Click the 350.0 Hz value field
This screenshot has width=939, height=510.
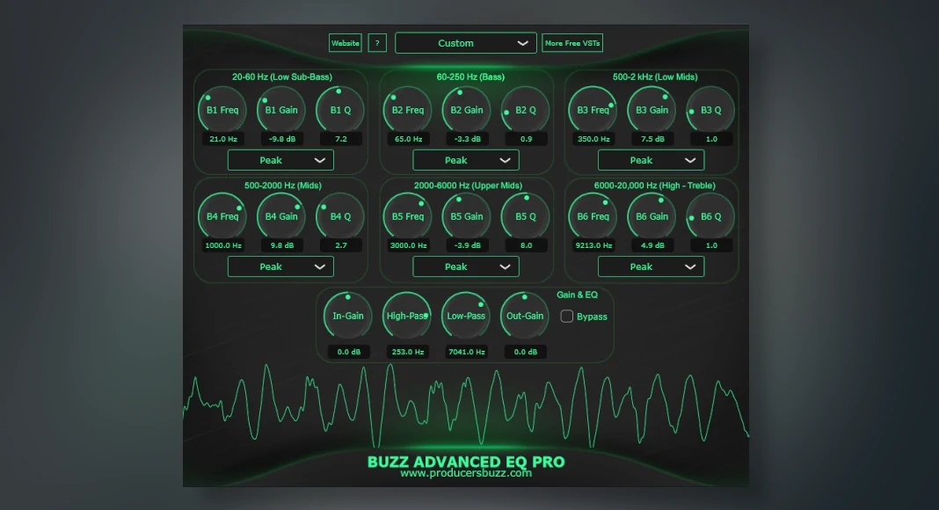pos(593,139)
